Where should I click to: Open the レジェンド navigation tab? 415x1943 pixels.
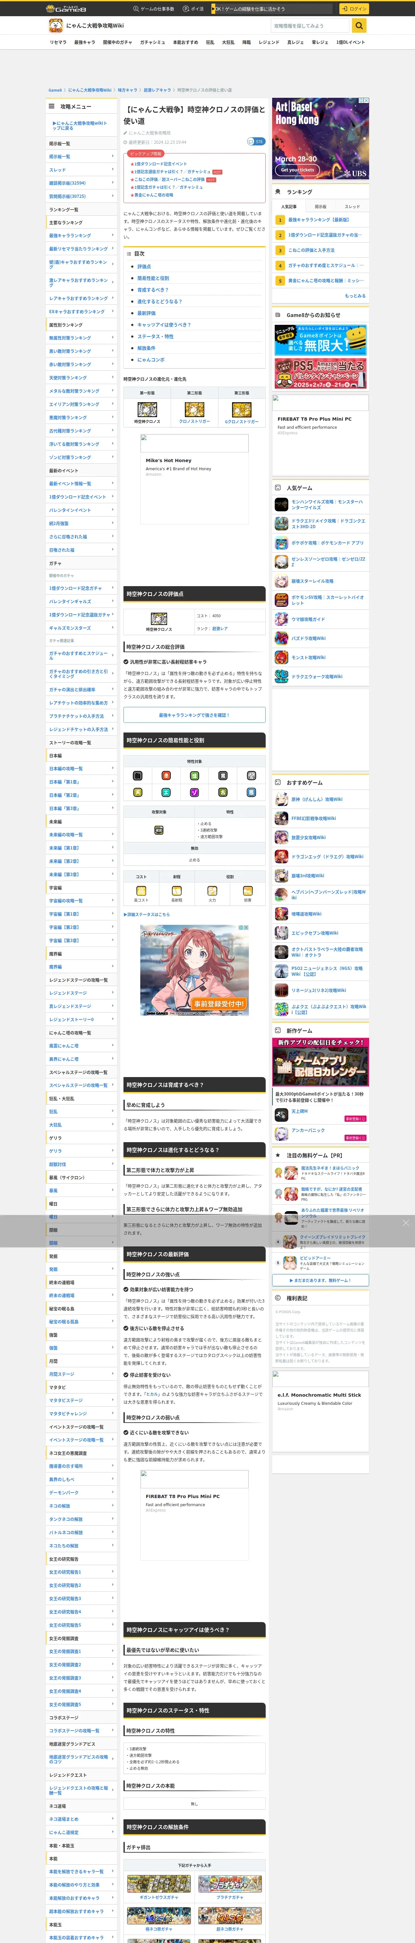coord(269,42)
